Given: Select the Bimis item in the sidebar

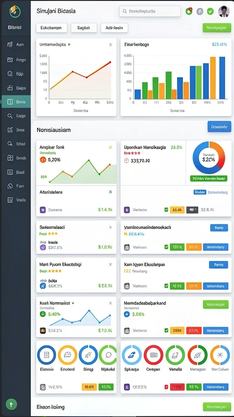Looking at the screenshot, I should pos(16,101).
